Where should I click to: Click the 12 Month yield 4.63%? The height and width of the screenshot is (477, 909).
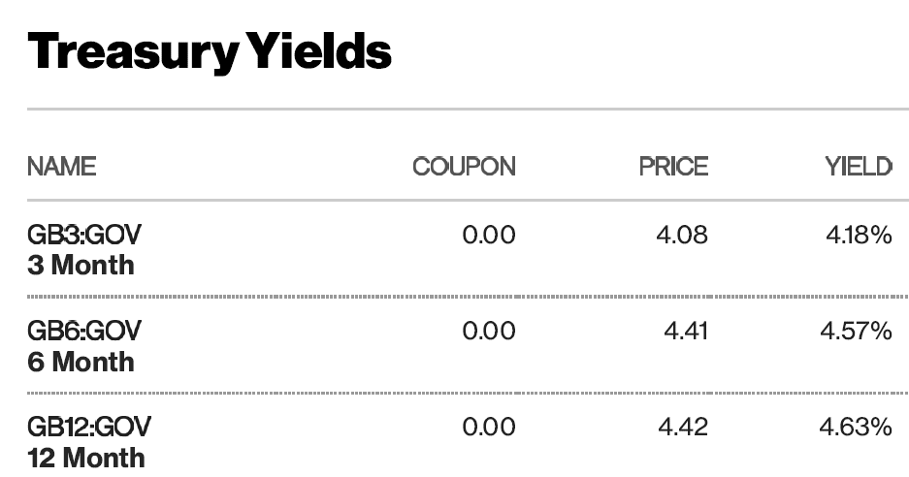(856, 428)
